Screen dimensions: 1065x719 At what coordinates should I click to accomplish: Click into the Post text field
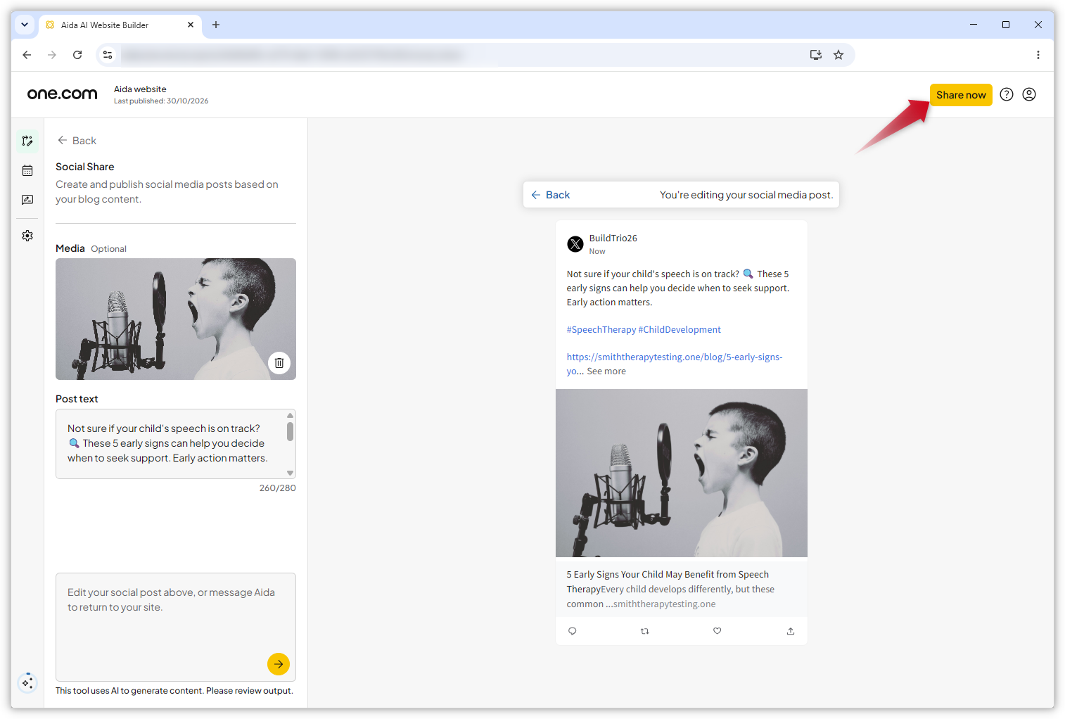176,444
